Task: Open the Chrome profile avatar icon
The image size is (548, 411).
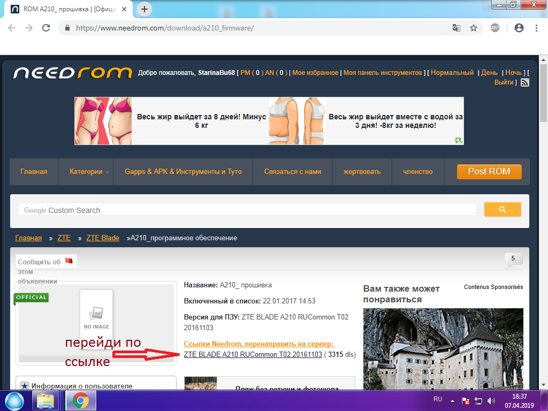Action: (x=519, y=28)
